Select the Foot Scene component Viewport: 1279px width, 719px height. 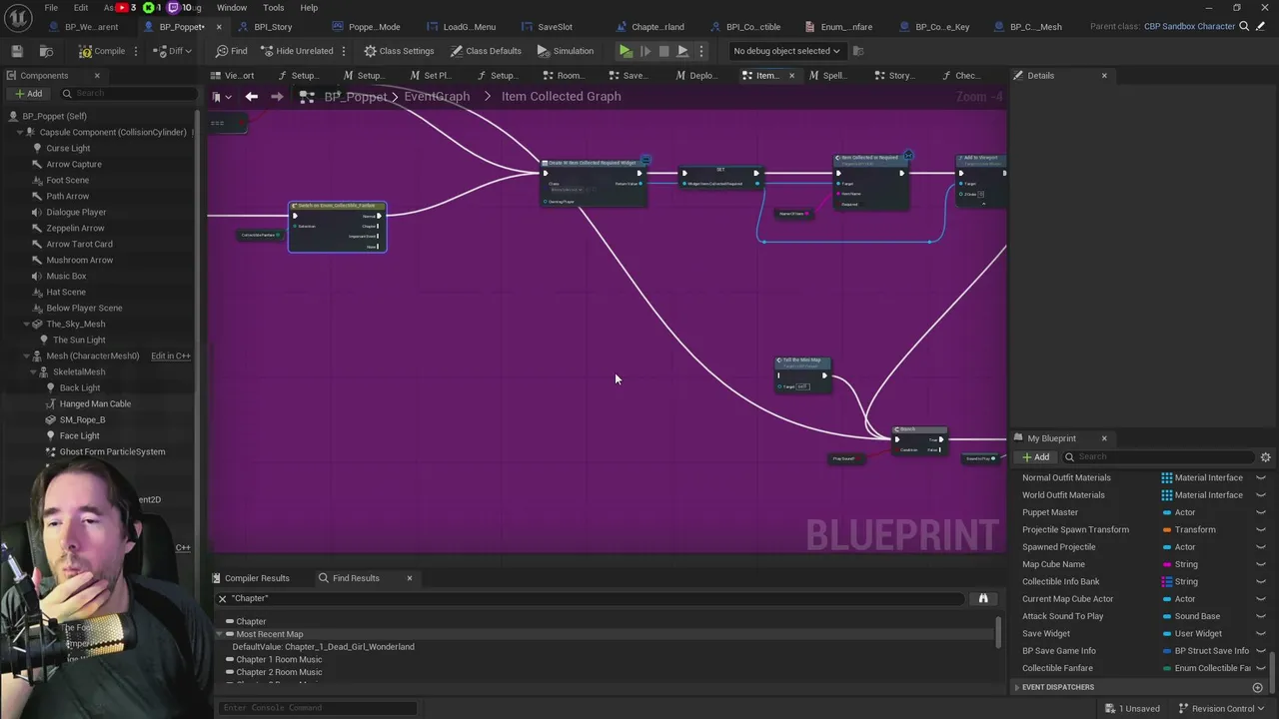coord(67,180)
